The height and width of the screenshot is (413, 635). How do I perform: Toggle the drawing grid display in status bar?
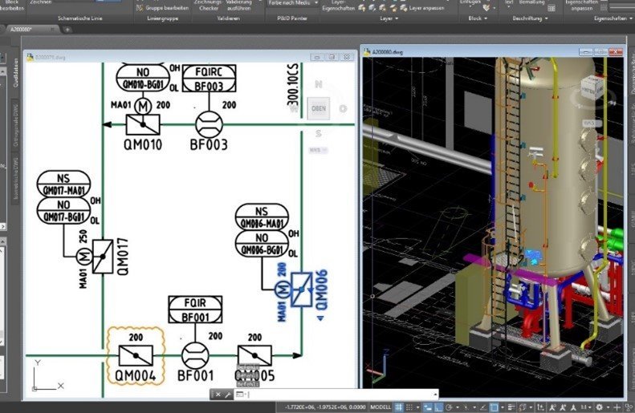398,407
